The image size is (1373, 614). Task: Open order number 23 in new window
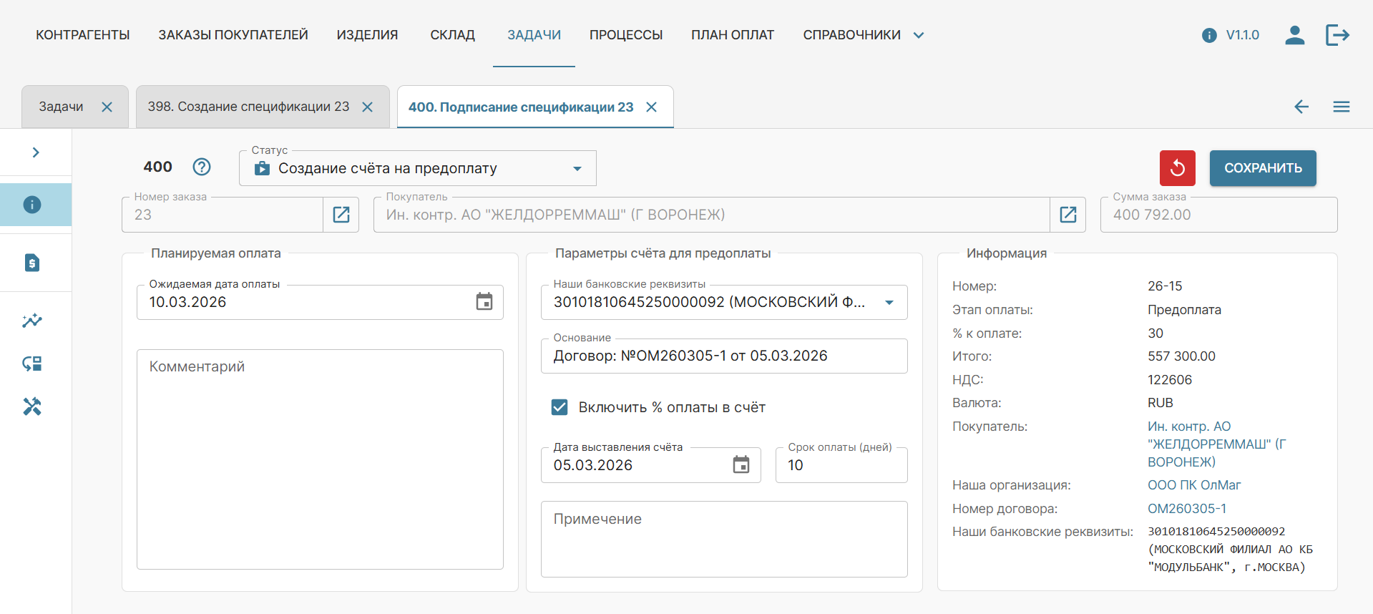click(x=341, y=215)
